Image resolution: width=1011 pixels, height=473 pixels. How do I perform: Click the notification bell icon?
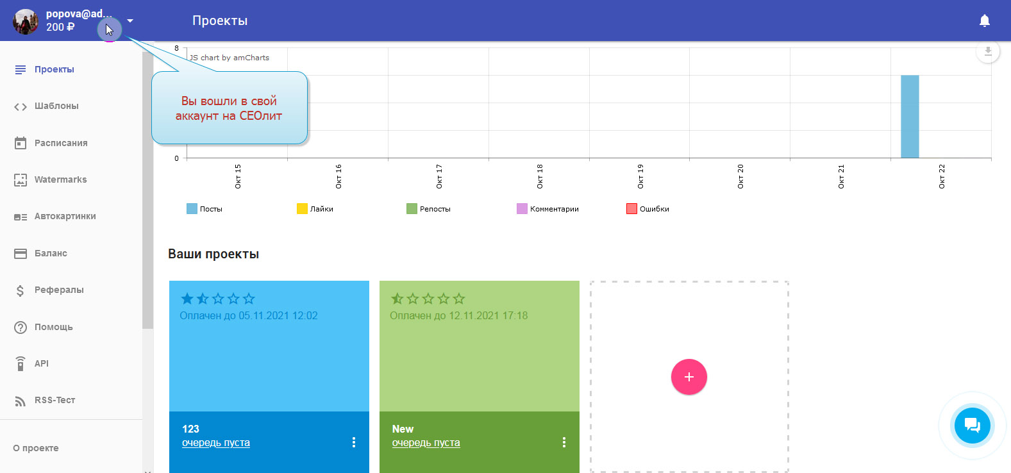point(985,21)
